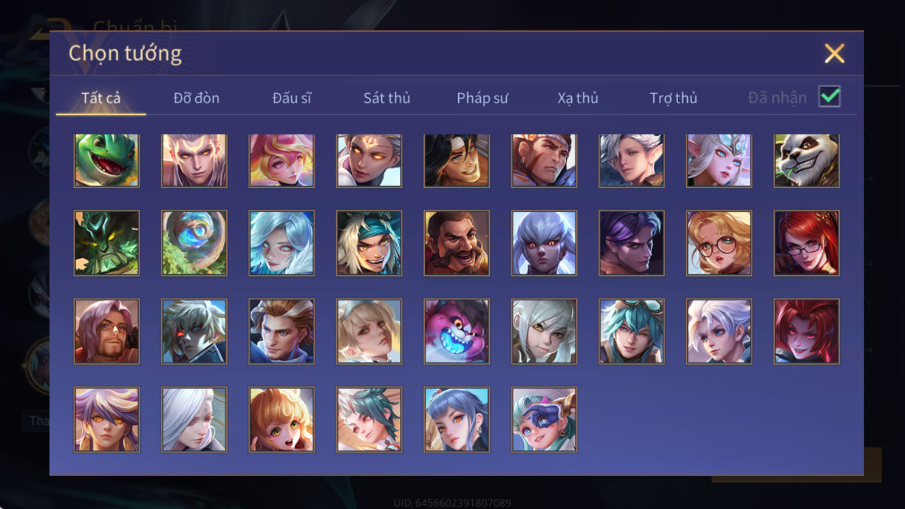905x509 pixels.
Task: Select the green chameleon hero portrait
Action: click(106, 161)
